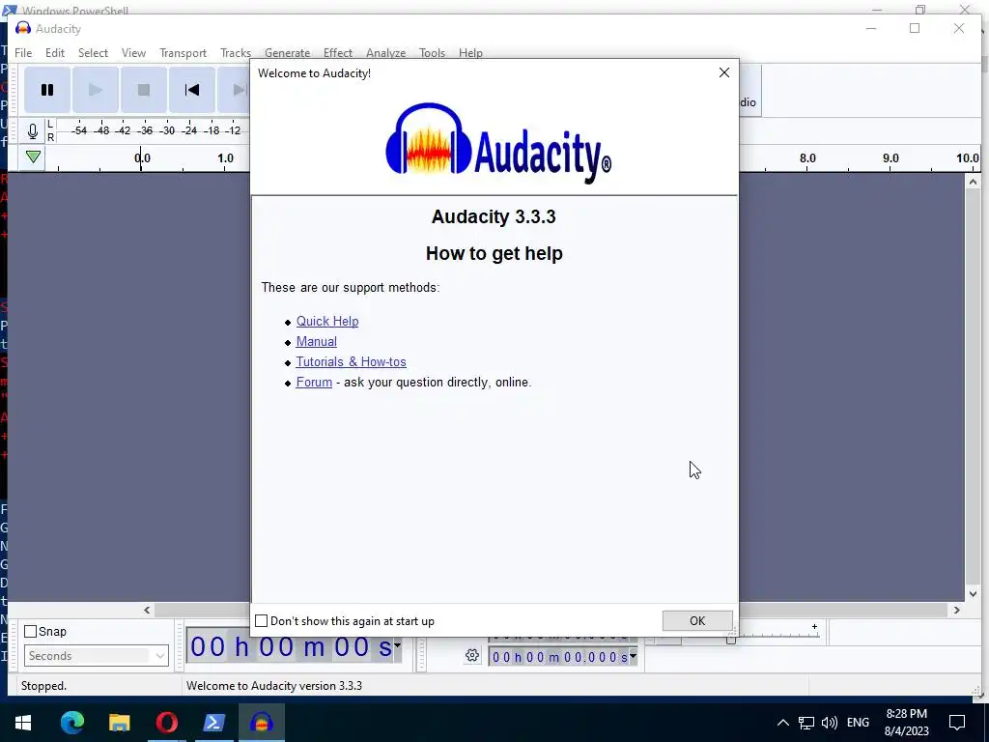The image size is (989, 742).
Task: Click the 8.0 mark on timeline ruler
Action: click(x=807, y=158)
